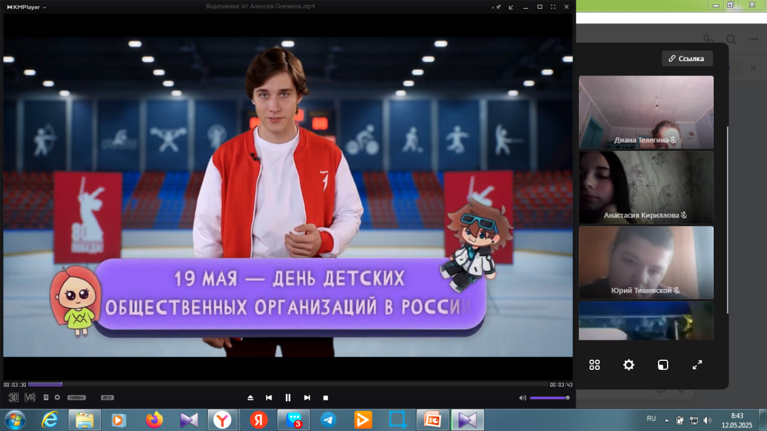Click the eject/open file icon
The image size is (767, 431).
[x=250, y=397]
